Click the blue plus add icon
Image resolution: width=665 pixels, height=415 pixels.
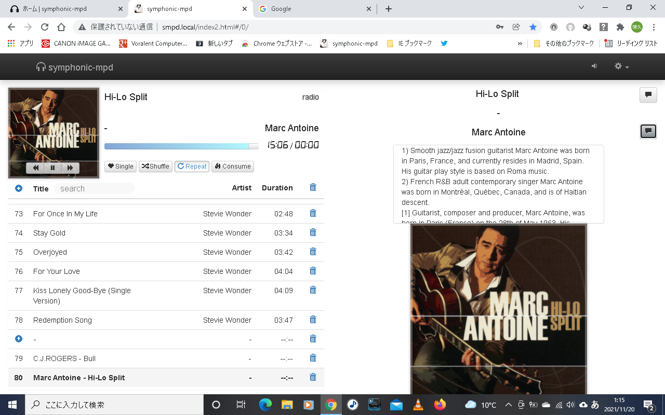coord(19,188)
